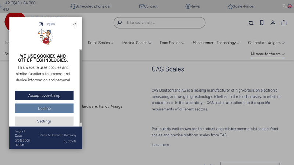
Task: Expand the Calibration Weights menu
Action: point(266,43)
